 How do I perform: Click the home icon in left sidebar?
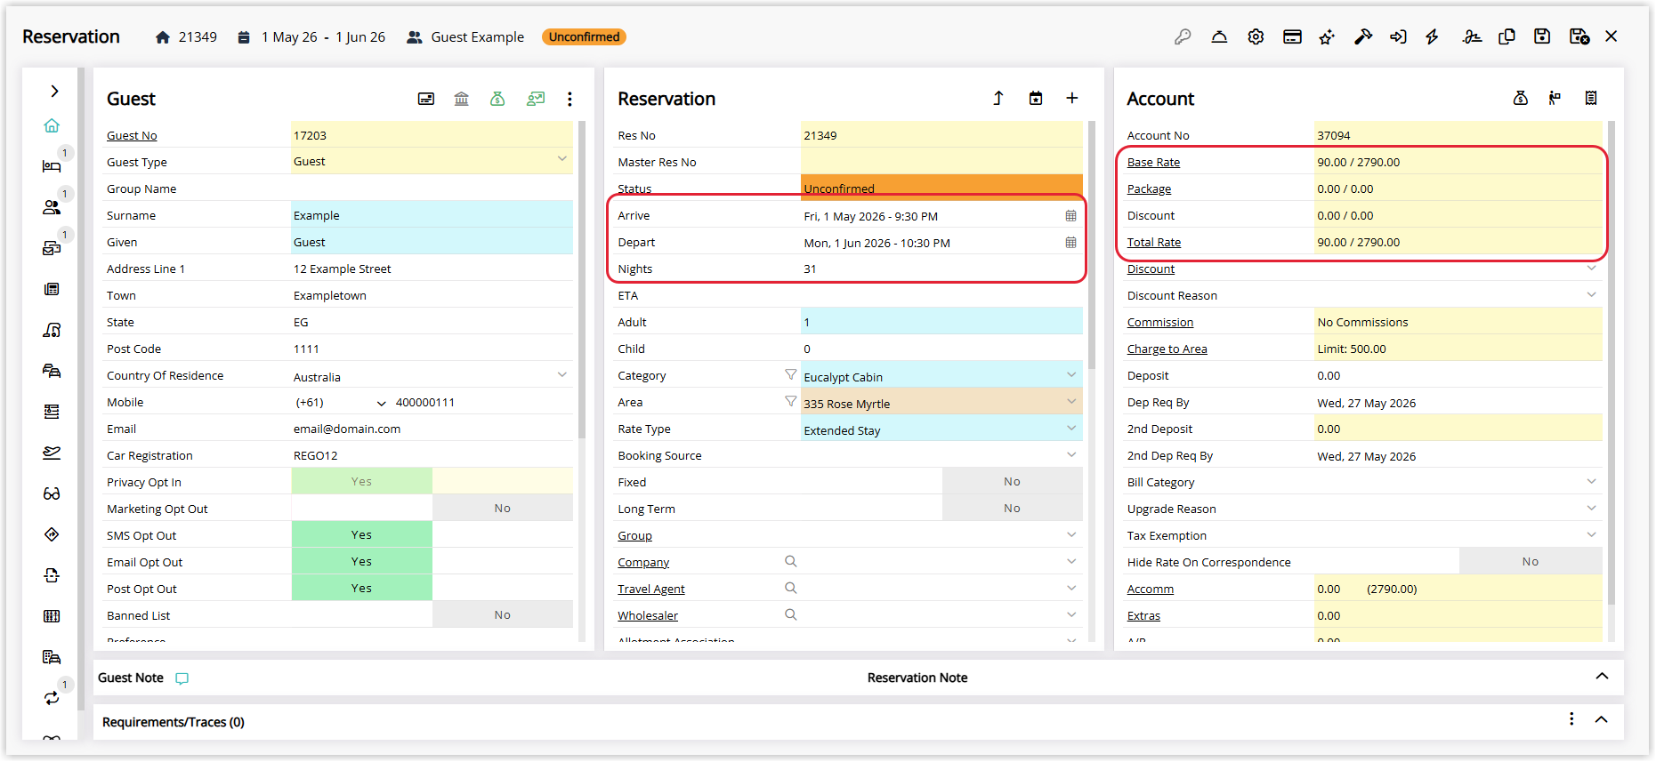[52, 125]
